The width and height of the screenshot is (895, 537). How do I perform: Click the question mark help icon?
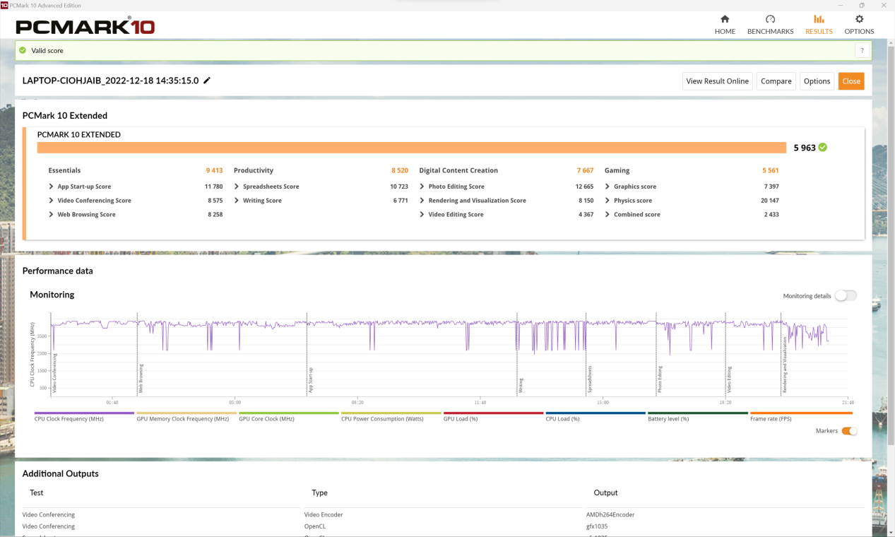[862, 50]
